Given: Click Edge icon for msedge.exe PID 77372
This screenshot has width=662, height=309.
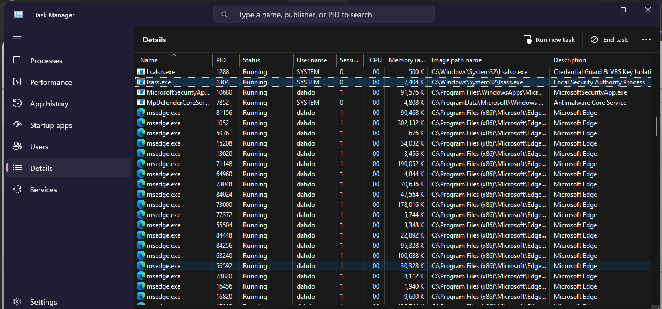Looking at the screenshot, I should click(x=141, y=215).
